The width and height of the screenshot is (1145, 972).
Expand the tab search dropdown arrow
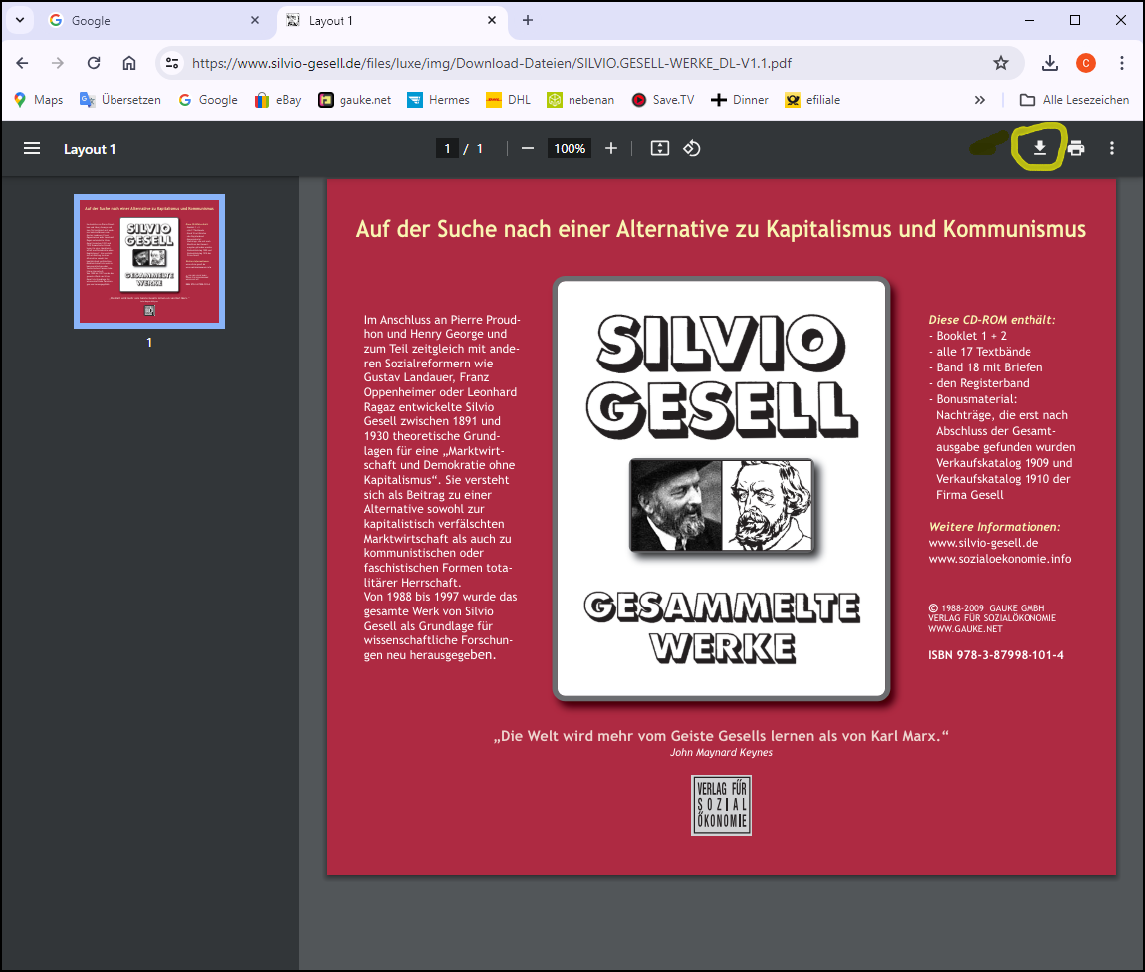20,21
